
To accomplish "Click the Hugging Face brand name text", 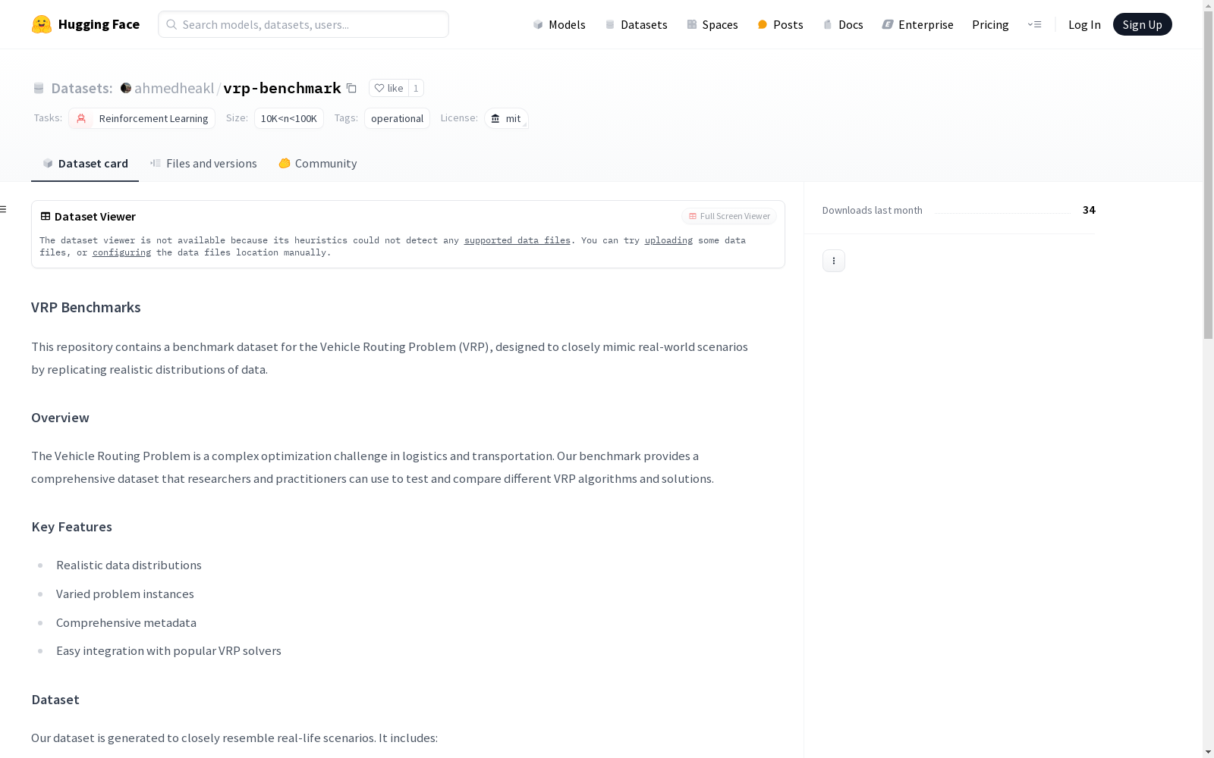I will tap(99, 24).
